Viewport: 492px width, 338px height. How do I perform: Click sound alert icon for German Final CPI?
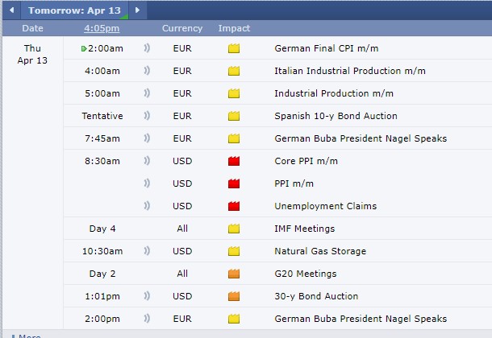pos(147,48)
